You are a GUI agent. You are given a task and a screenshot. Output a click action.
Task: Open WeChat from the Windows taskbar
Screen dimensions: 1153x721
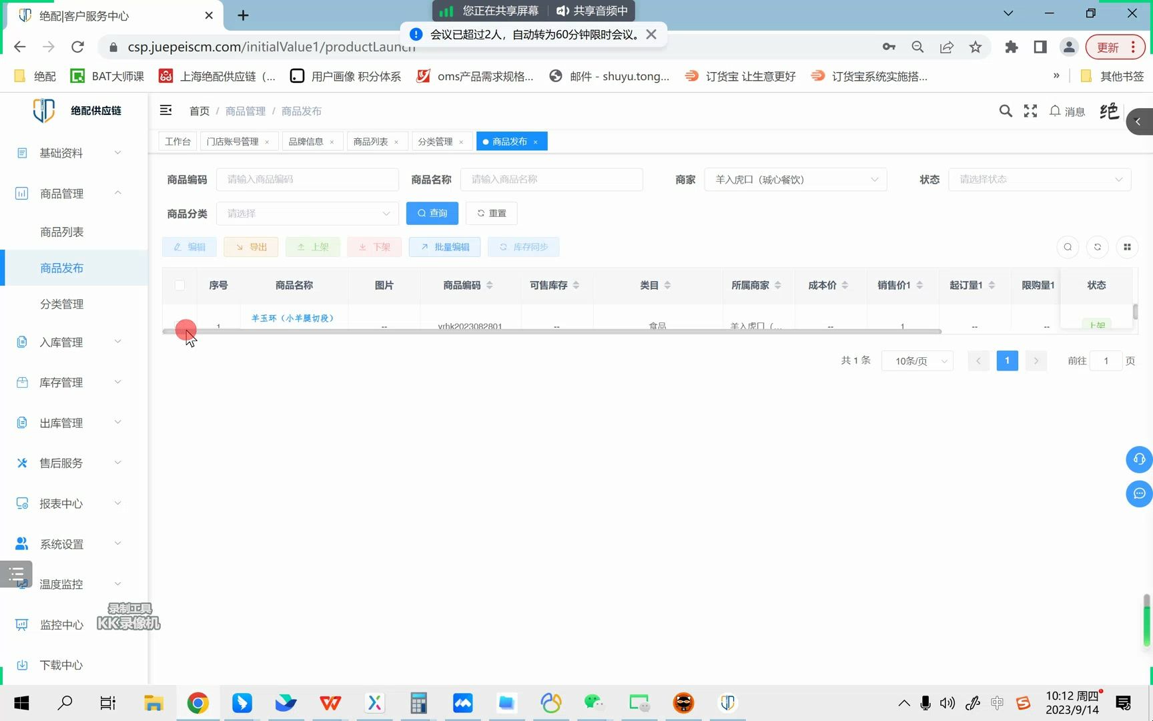click(594, 702)
